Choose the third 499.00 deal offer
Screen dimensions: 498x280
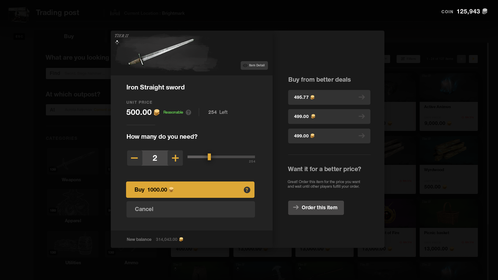tap(329, 136)
